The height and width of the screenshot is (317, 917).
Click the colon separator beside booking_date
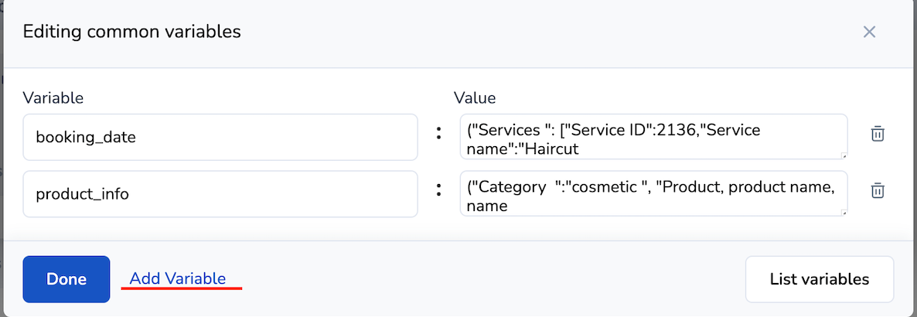[x=438, y=135]
